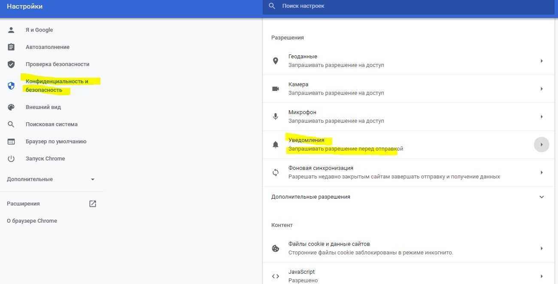Screen dimensions: 558x284
Task: Click the palette icon for Внешний вид
Action: [11, 107]
